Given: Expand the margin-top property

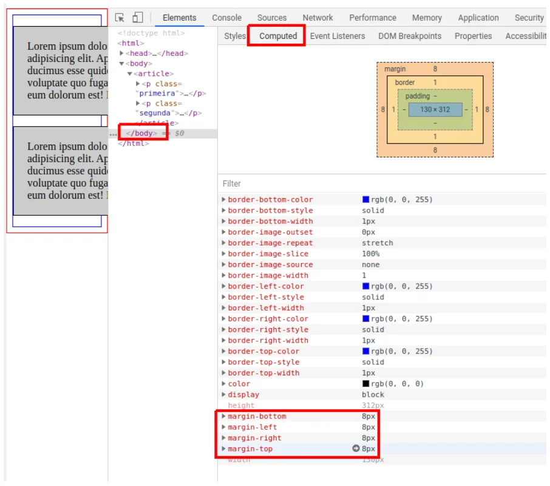Looking at the screenshot, I should (223, 448).
